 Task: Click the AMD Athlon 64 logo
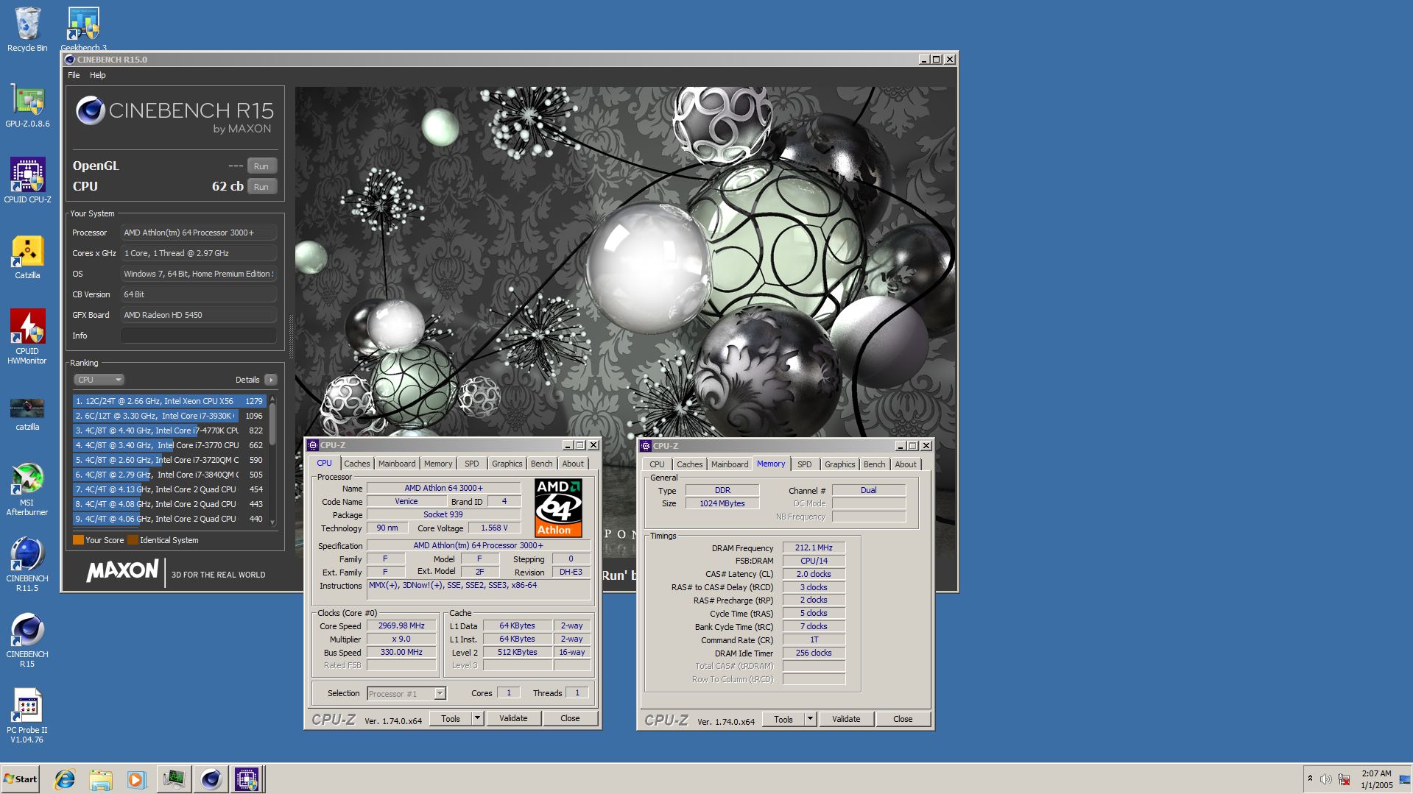558,508
